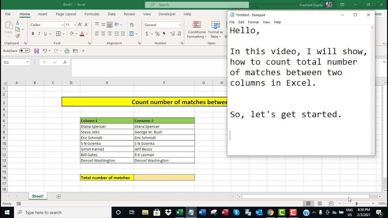Expand the Font Color dropdown arrow
This screenshot has width=388, height=218.
(x=87, y=34)
